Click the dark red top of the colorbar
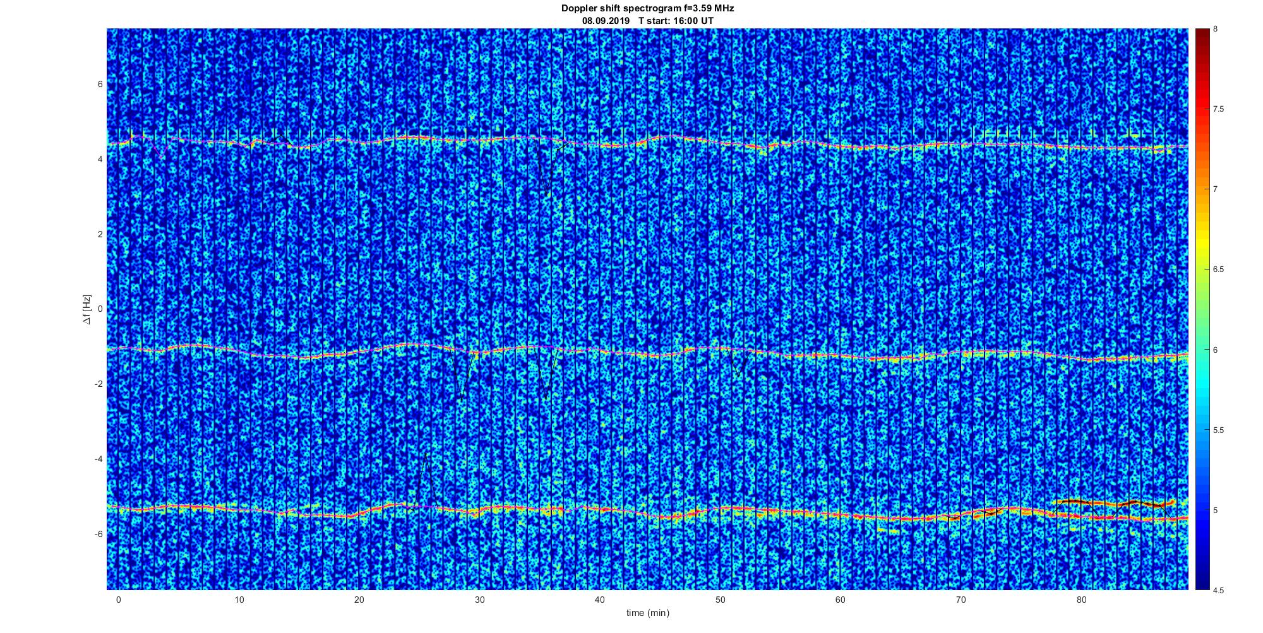The image size is (1263, 633). (1202, 37)
